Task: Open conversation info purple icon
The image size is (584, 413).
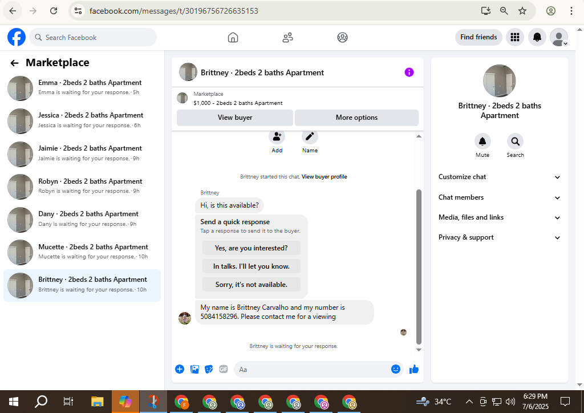Action: click(x=409, y=72)
